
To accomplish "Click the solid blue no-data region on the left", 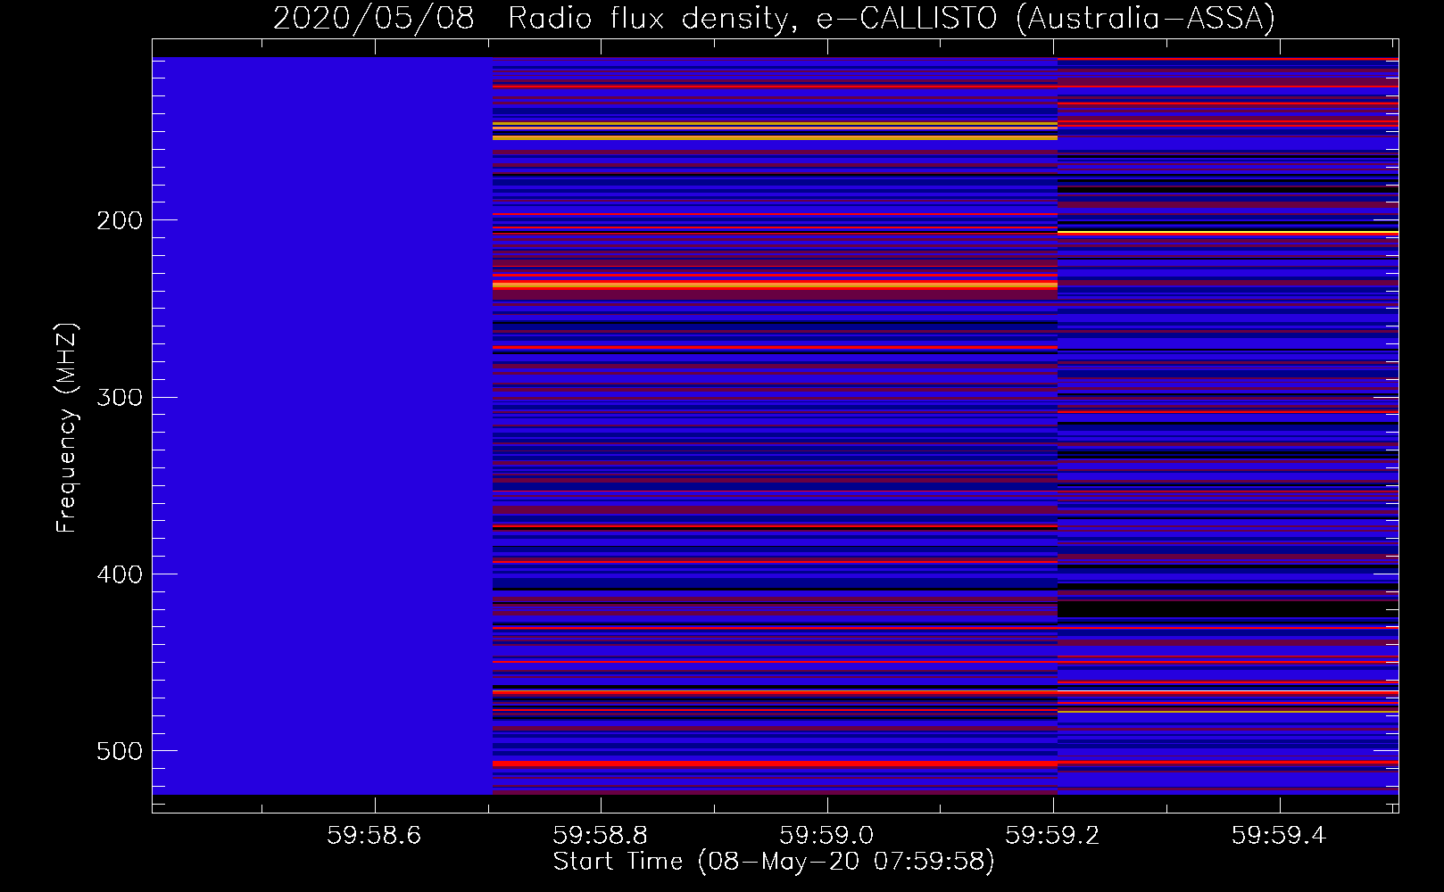I will (322, 425).
